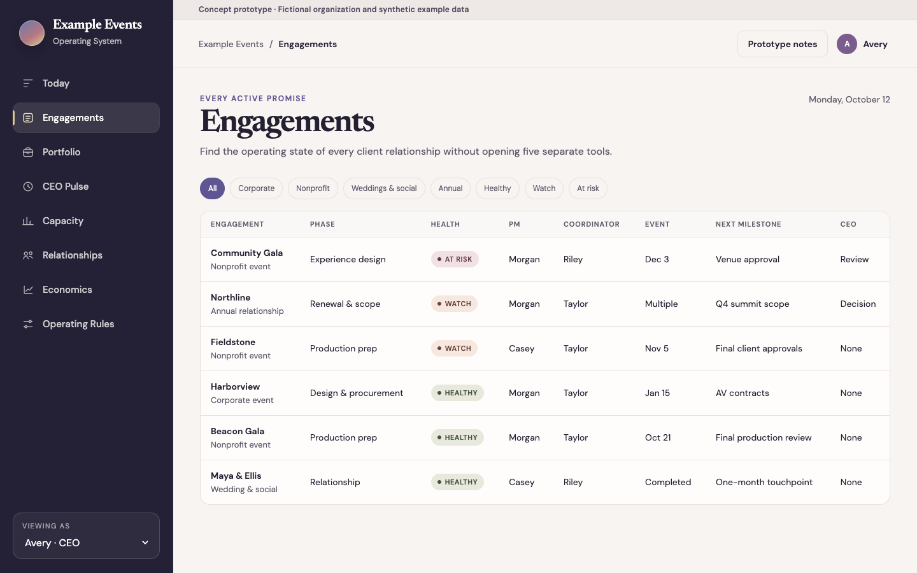Open the Viewing As role dropdown

[x=87, y=543]
